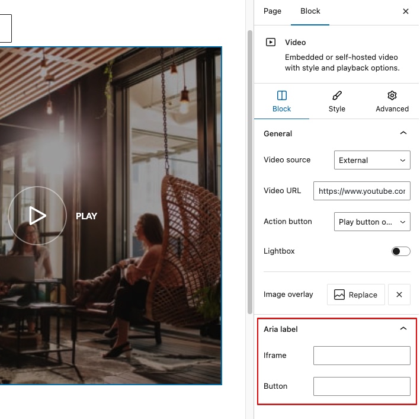The width and height of the screenshot is (420, 419).
Task: Open the Block settings icon tab
Action: pyautogui.click(x=282, y=101)
